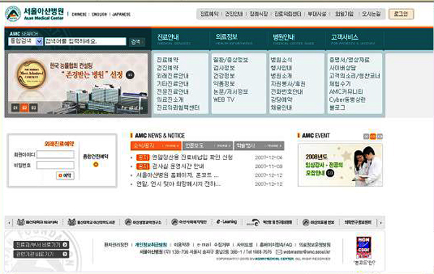The width and height of the screenshot is (434, 274).
Task: Click the orange 종합건진예약 circle icon
Action: tap(95, 164)
